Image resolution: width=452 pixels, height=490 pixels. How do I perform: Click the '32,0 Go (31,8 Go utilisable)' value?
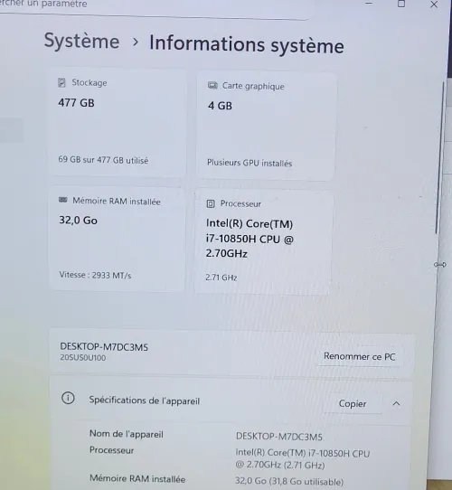(x=289, y=481)
